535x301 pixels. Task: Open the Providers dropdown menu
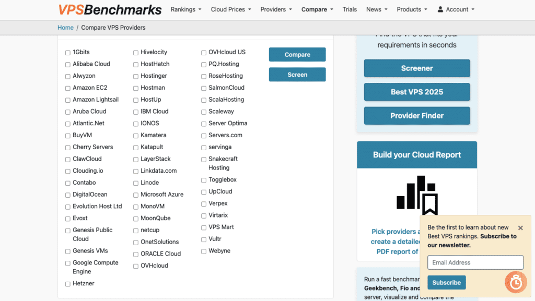(276, 9)
